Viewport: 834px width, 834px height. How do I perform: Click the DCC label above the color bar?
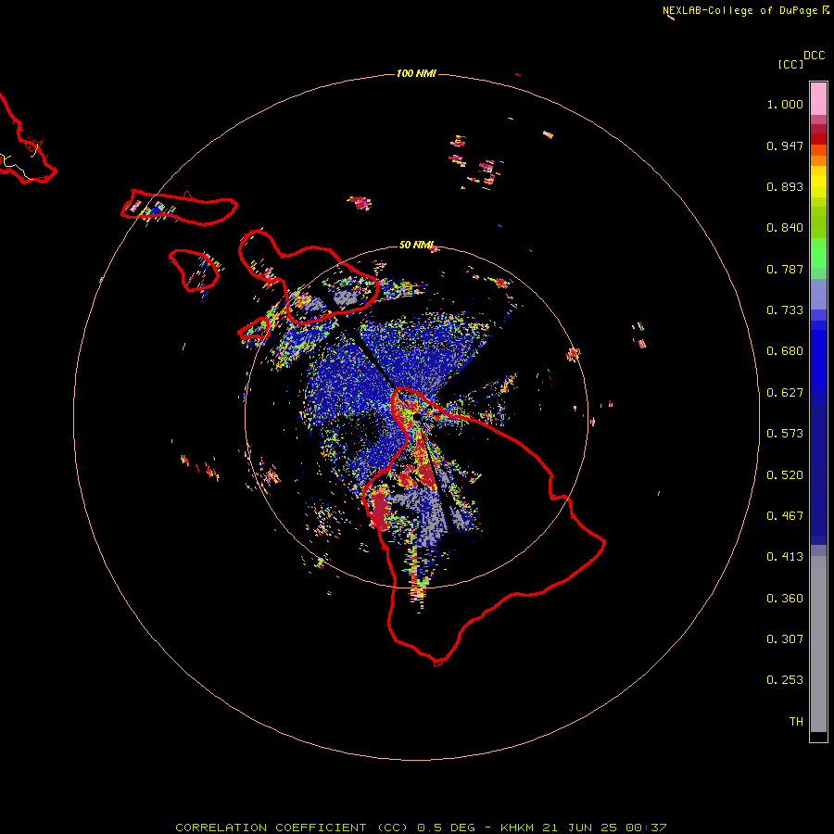click(x=815, y=56)
